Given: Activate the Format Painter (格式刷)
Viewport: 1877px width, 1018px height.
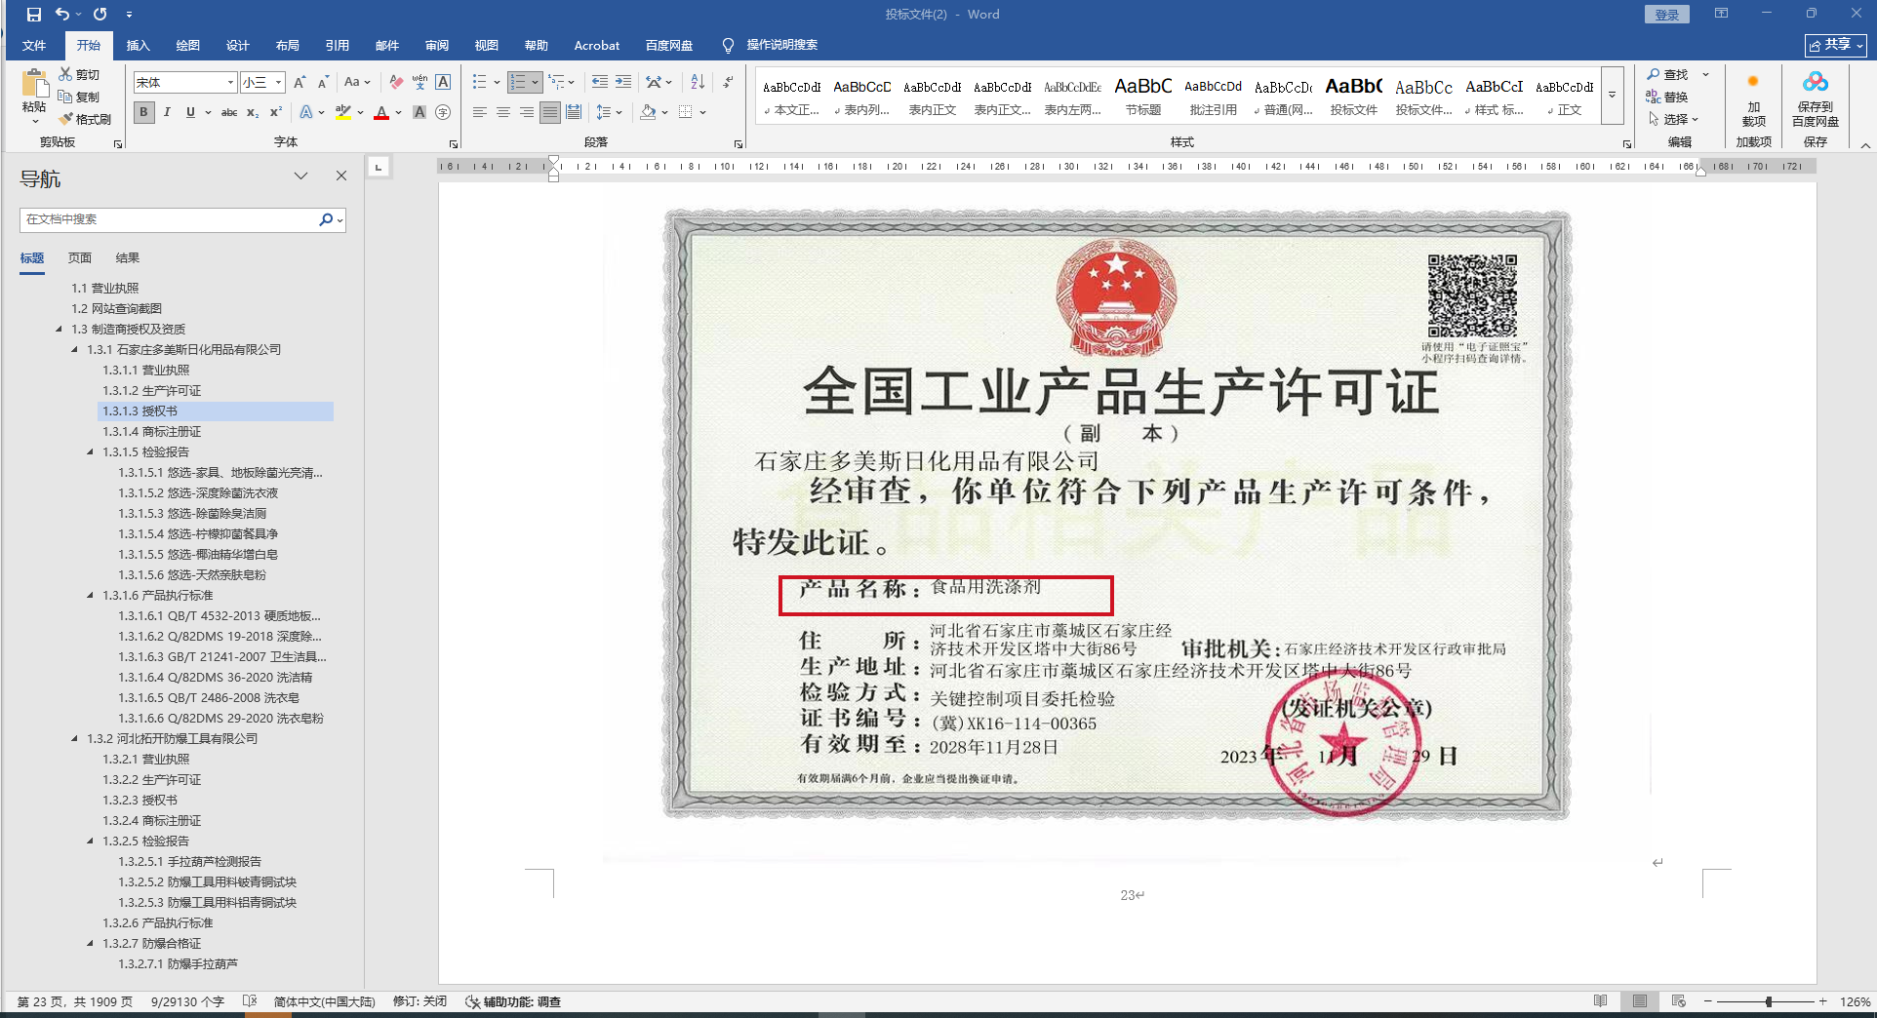Looking at the screenshot, I should pos(85,119).
